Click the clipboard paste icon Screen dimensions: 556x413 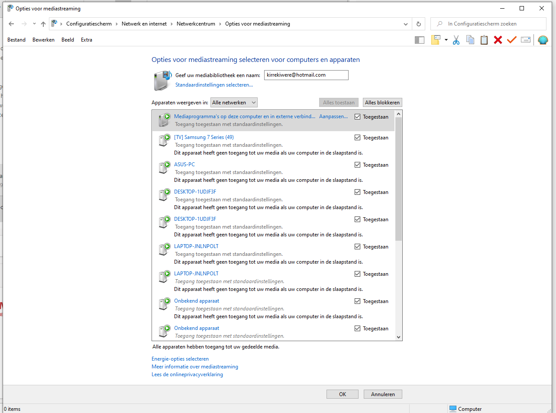tap(484, 40)
